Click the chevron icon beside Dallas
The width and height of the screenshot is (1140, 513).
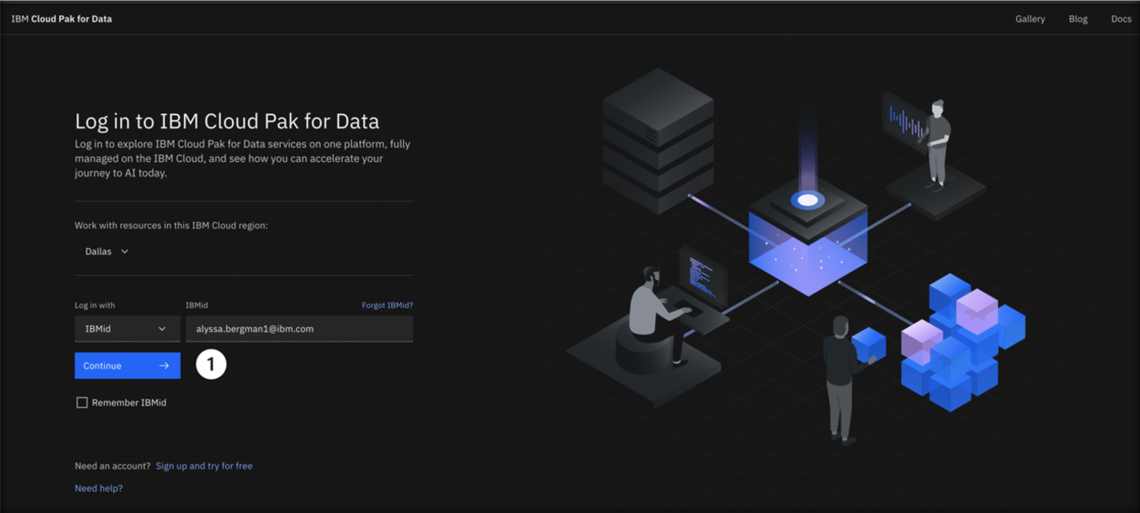click(125, 251)
